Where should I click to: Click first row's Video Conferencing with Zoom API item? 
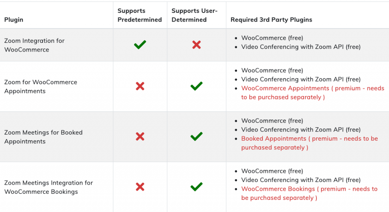tap(301, 47)
